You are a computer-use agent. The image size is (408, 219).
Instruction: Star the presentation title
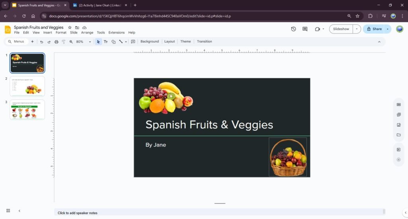(70, 27)
